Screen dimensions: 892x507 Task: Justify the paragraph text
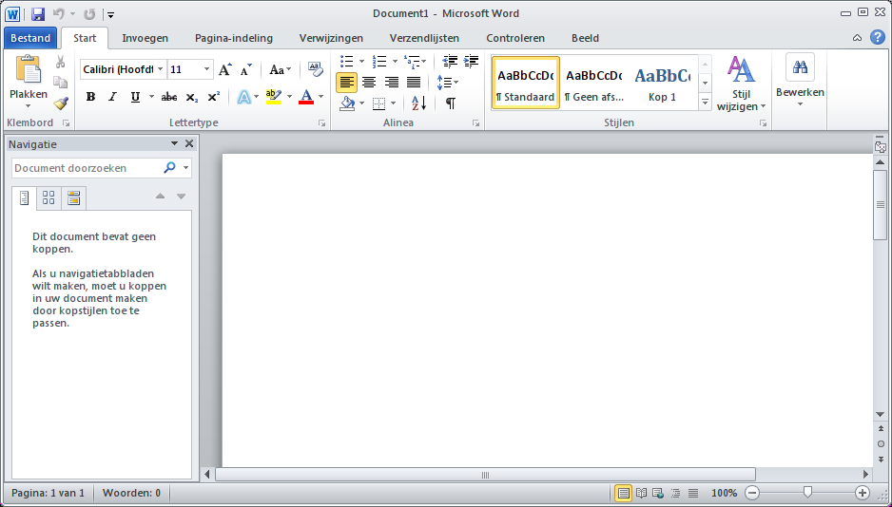tap(414, 83)
